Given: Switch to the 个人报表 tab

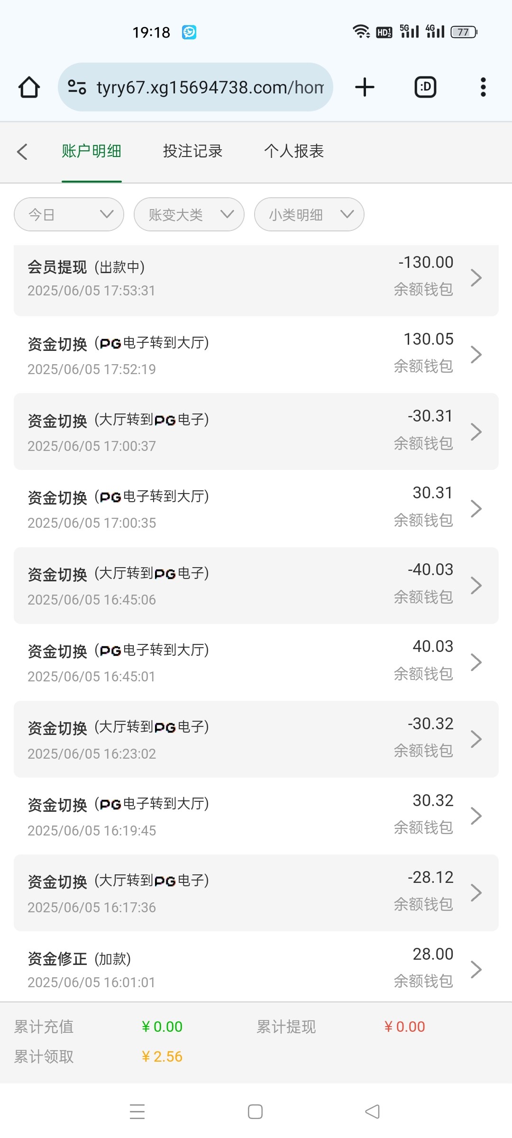Looking at the screenshot, I should pyautogui.click(x=294, y=151).
